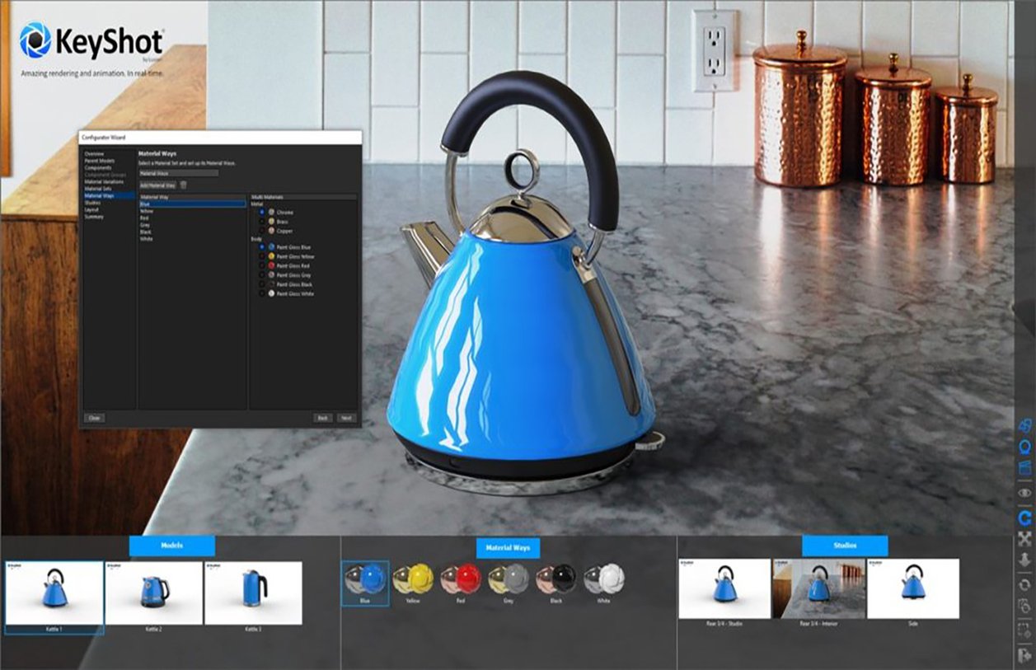Click the Add Material Way button
The height and width of the screenshot is (670, 1036).
point(157,185)
